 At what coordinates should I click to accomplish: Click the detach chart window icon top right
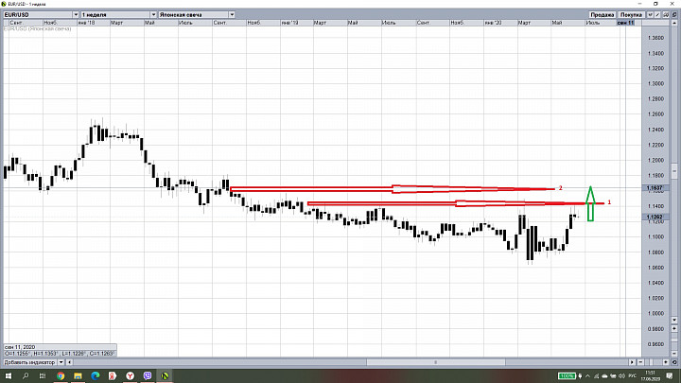[674, 15]
